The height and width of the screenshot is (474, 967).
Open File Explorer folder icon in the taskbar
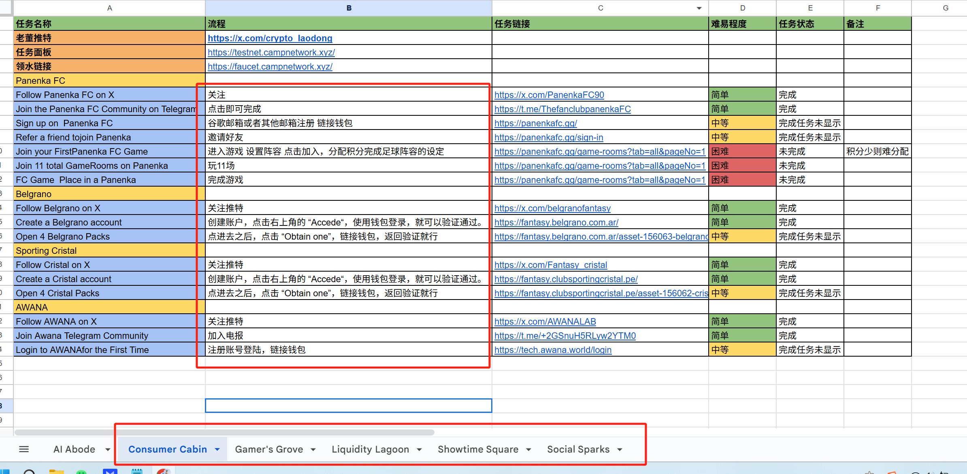56,472
